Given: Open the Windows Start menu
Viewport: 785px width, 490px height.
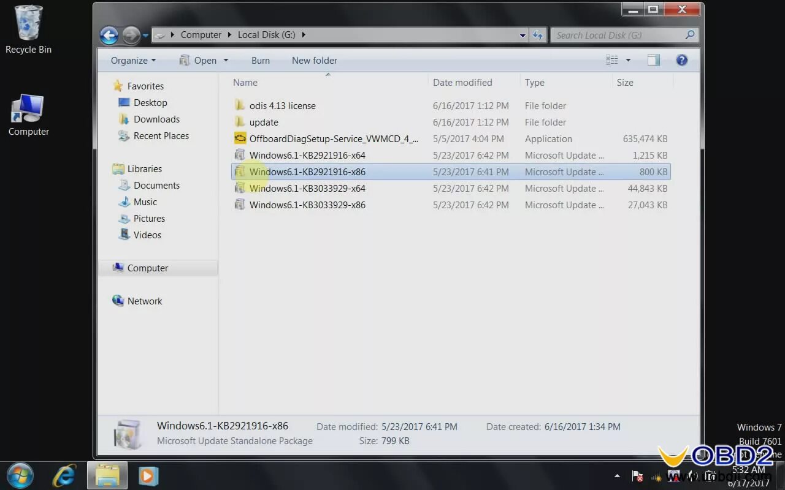Looking at the screenshot, I should point(20,475).
